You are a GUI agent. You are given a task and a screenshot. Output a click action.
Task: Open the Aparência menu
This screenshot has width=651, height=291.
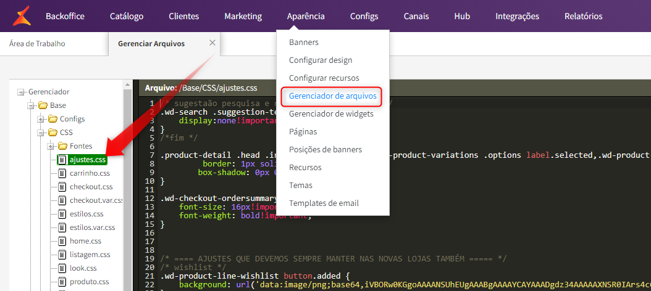tap(306, 17)
